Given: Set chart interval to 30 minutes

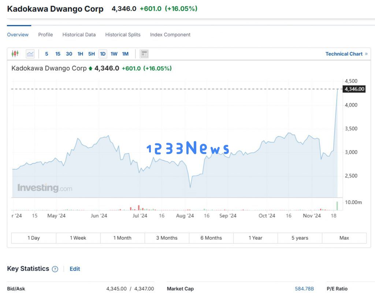Looking at the screenshot, I should pyautogui.click(x=69, y=54).
